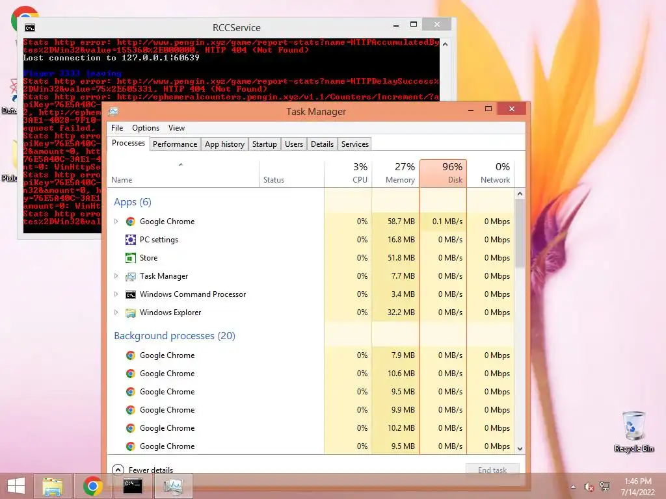Click the End task button
This screenshot has height=499, width=666.
pyautogui.click(x=492, y=470)
